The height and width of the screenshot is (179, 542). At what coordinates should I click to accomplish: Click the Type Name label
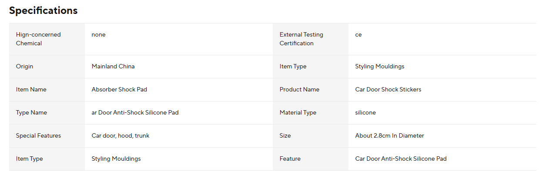pyautogui.click(x=31, y=113)
